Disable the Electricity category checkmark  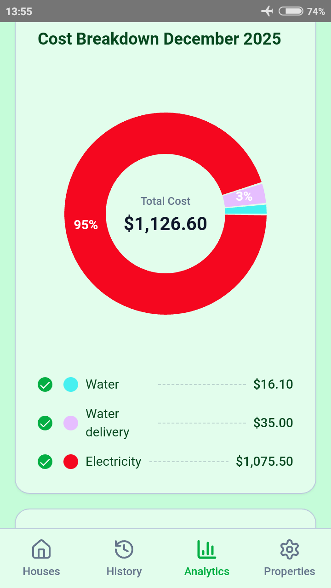[45, 462]
